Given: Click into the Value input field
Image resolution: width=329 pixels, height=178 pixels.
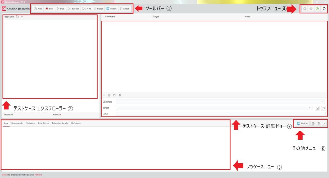Looking at the screenshot, I should [x=221, y=114].
